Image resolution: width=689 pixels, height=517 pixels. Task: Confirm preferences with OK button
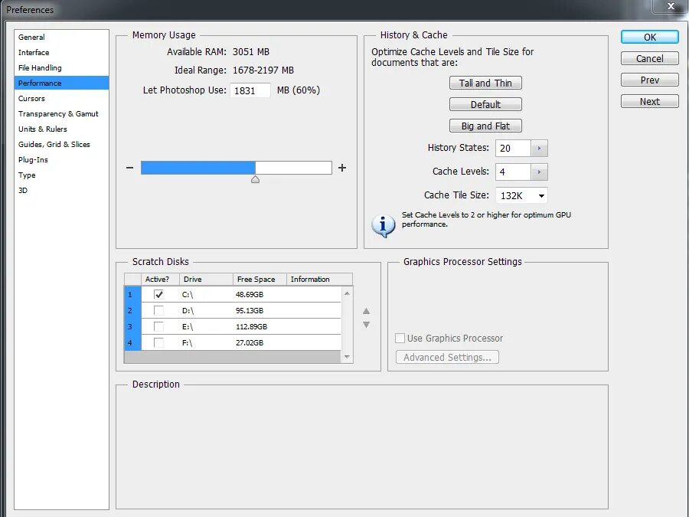pos(649,37)
